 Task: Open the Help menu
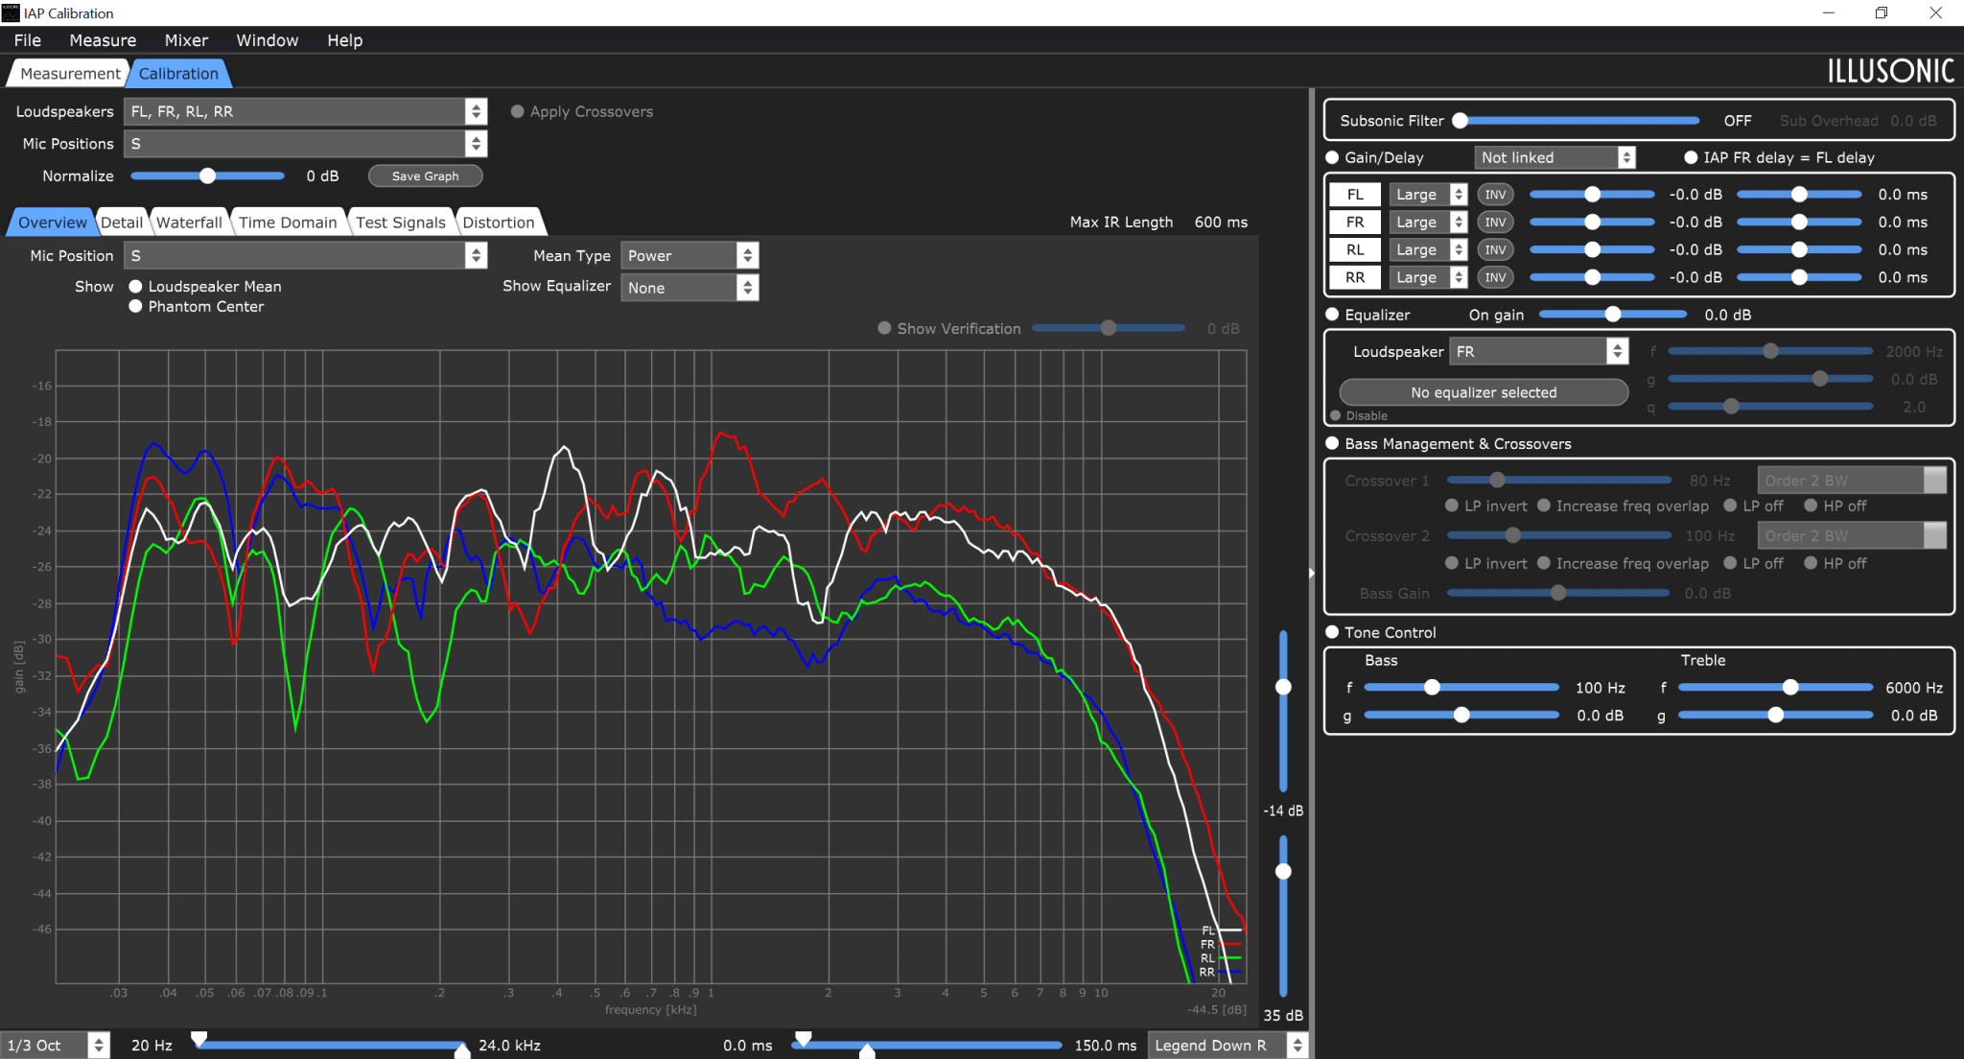(x=344, y=40)
